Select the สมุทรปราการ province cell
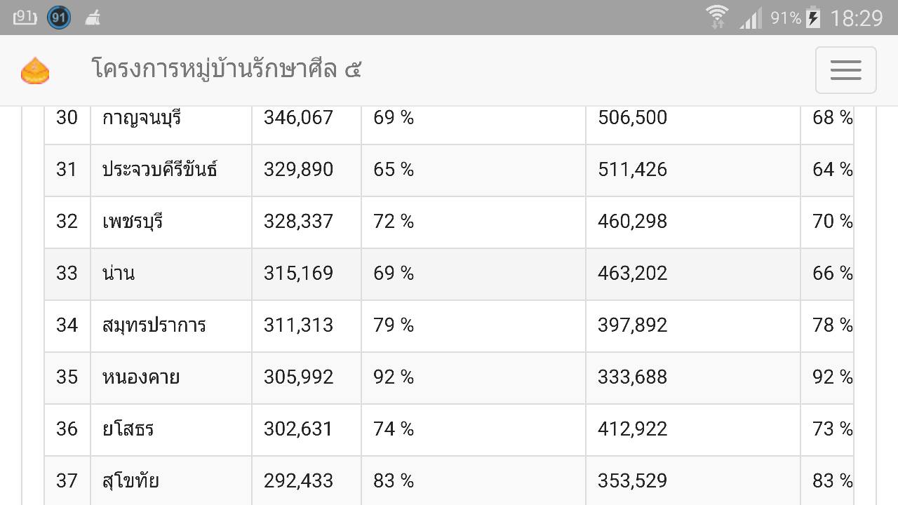The width and height of the screenshot is (898, 505). 171,326
